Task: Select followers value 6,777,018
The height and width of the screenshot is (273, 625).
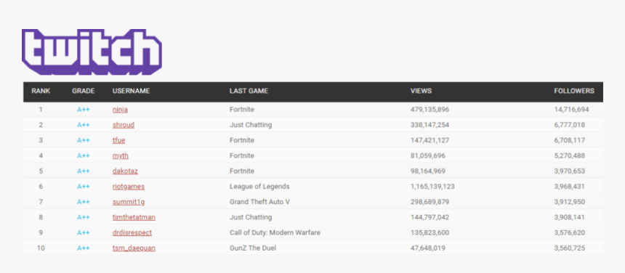Action: [x=570, y=125]
